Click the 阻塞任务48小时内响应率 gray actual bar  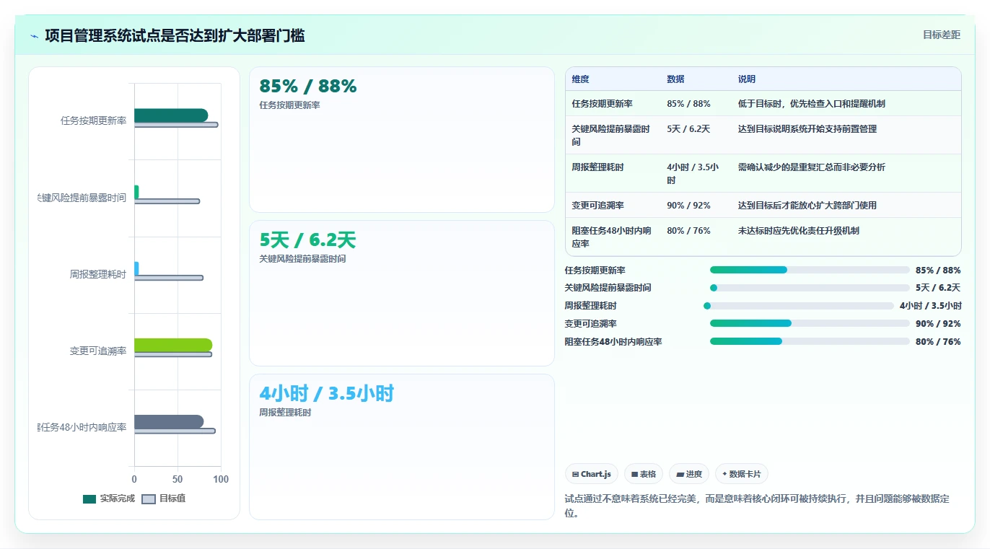(169, 422)
